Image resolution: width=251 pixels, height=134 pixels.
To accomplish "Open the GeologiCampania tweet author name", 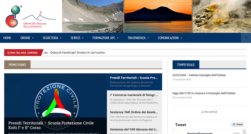I will tap(200, 133).
